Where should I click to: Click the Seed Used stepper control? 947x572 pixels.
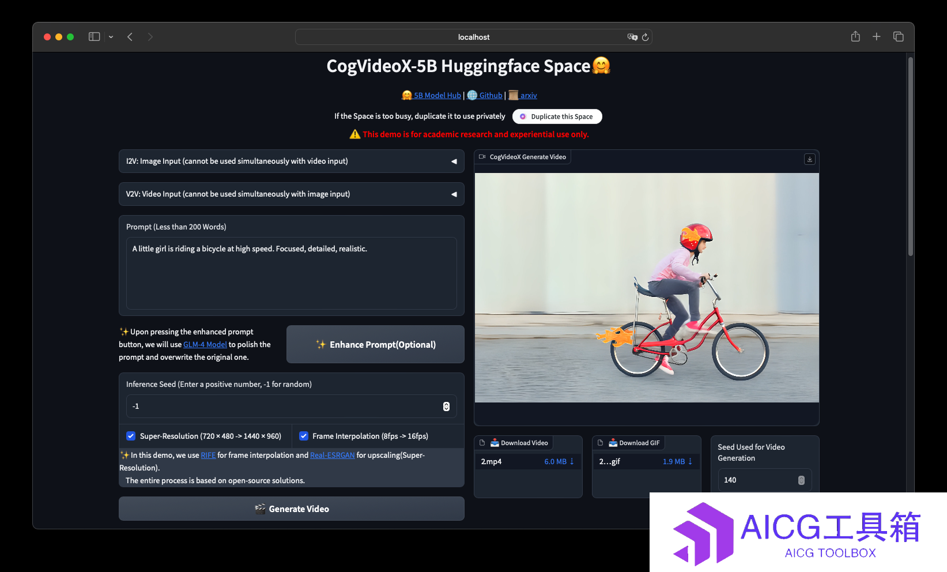(801, 480)
